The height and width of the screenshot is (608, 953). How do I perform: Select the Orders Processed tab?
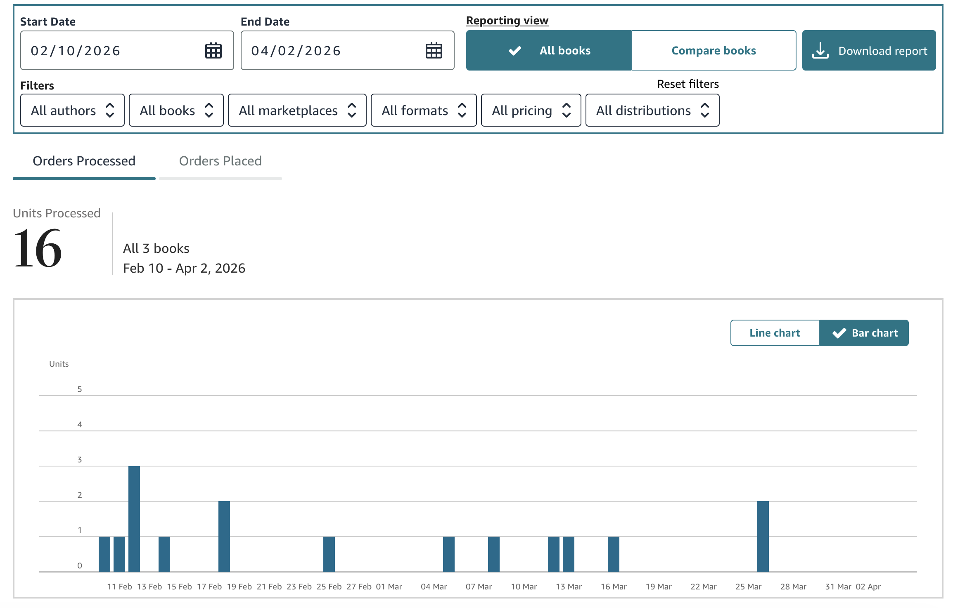(84, 161)
